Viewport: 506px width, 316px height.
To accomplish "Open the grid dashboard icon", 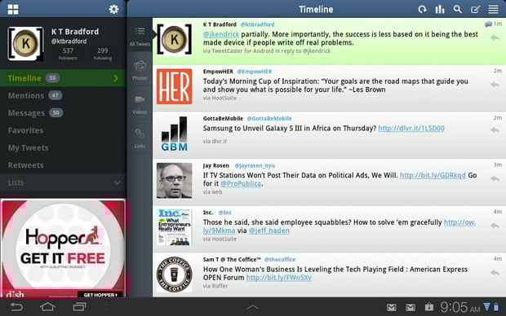I will (x=13, y=9).
